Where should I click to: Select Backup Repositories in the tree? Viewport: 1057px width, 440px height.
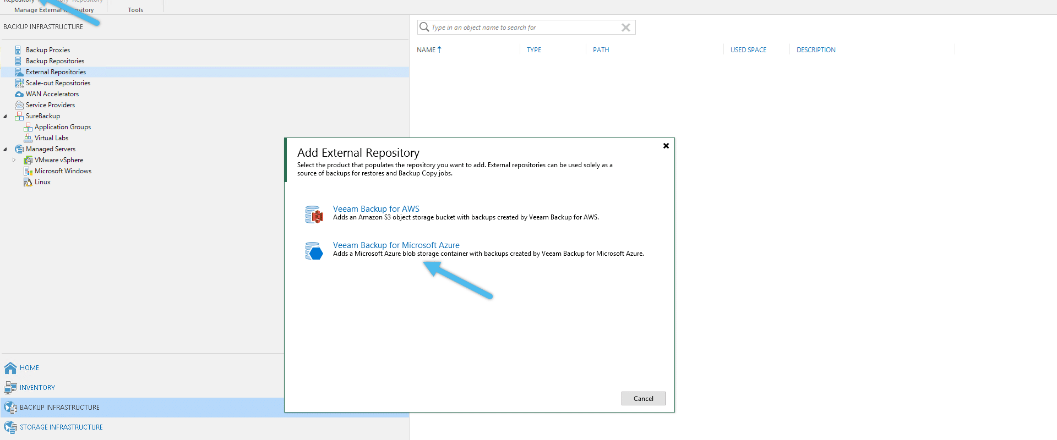tap(55, 61)
